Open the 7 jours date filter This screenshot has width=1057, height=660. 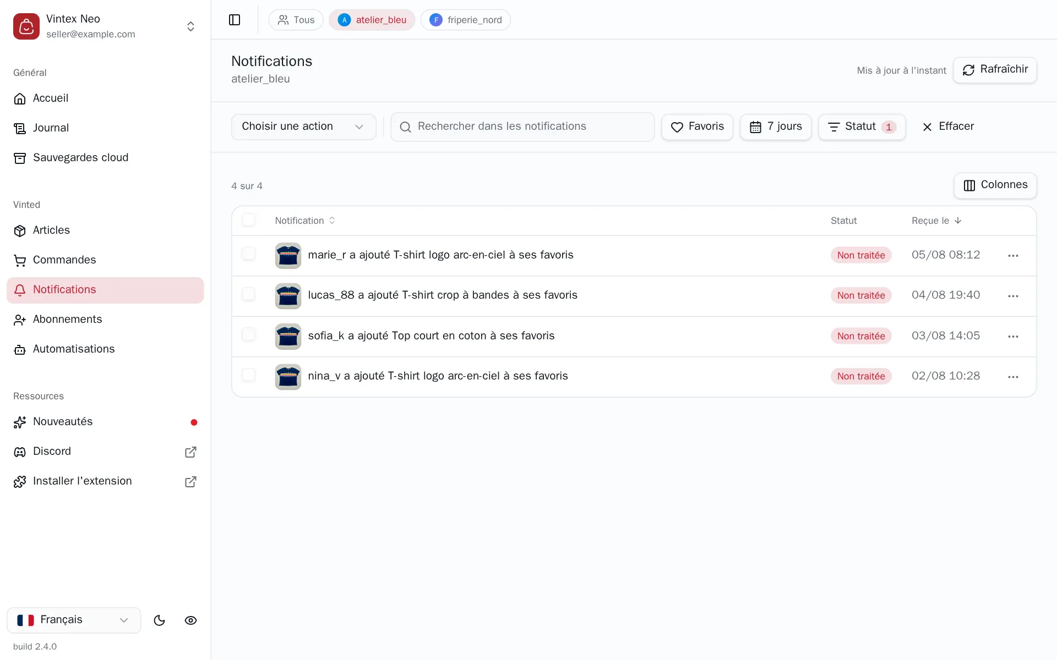click(x=776, y=127)
